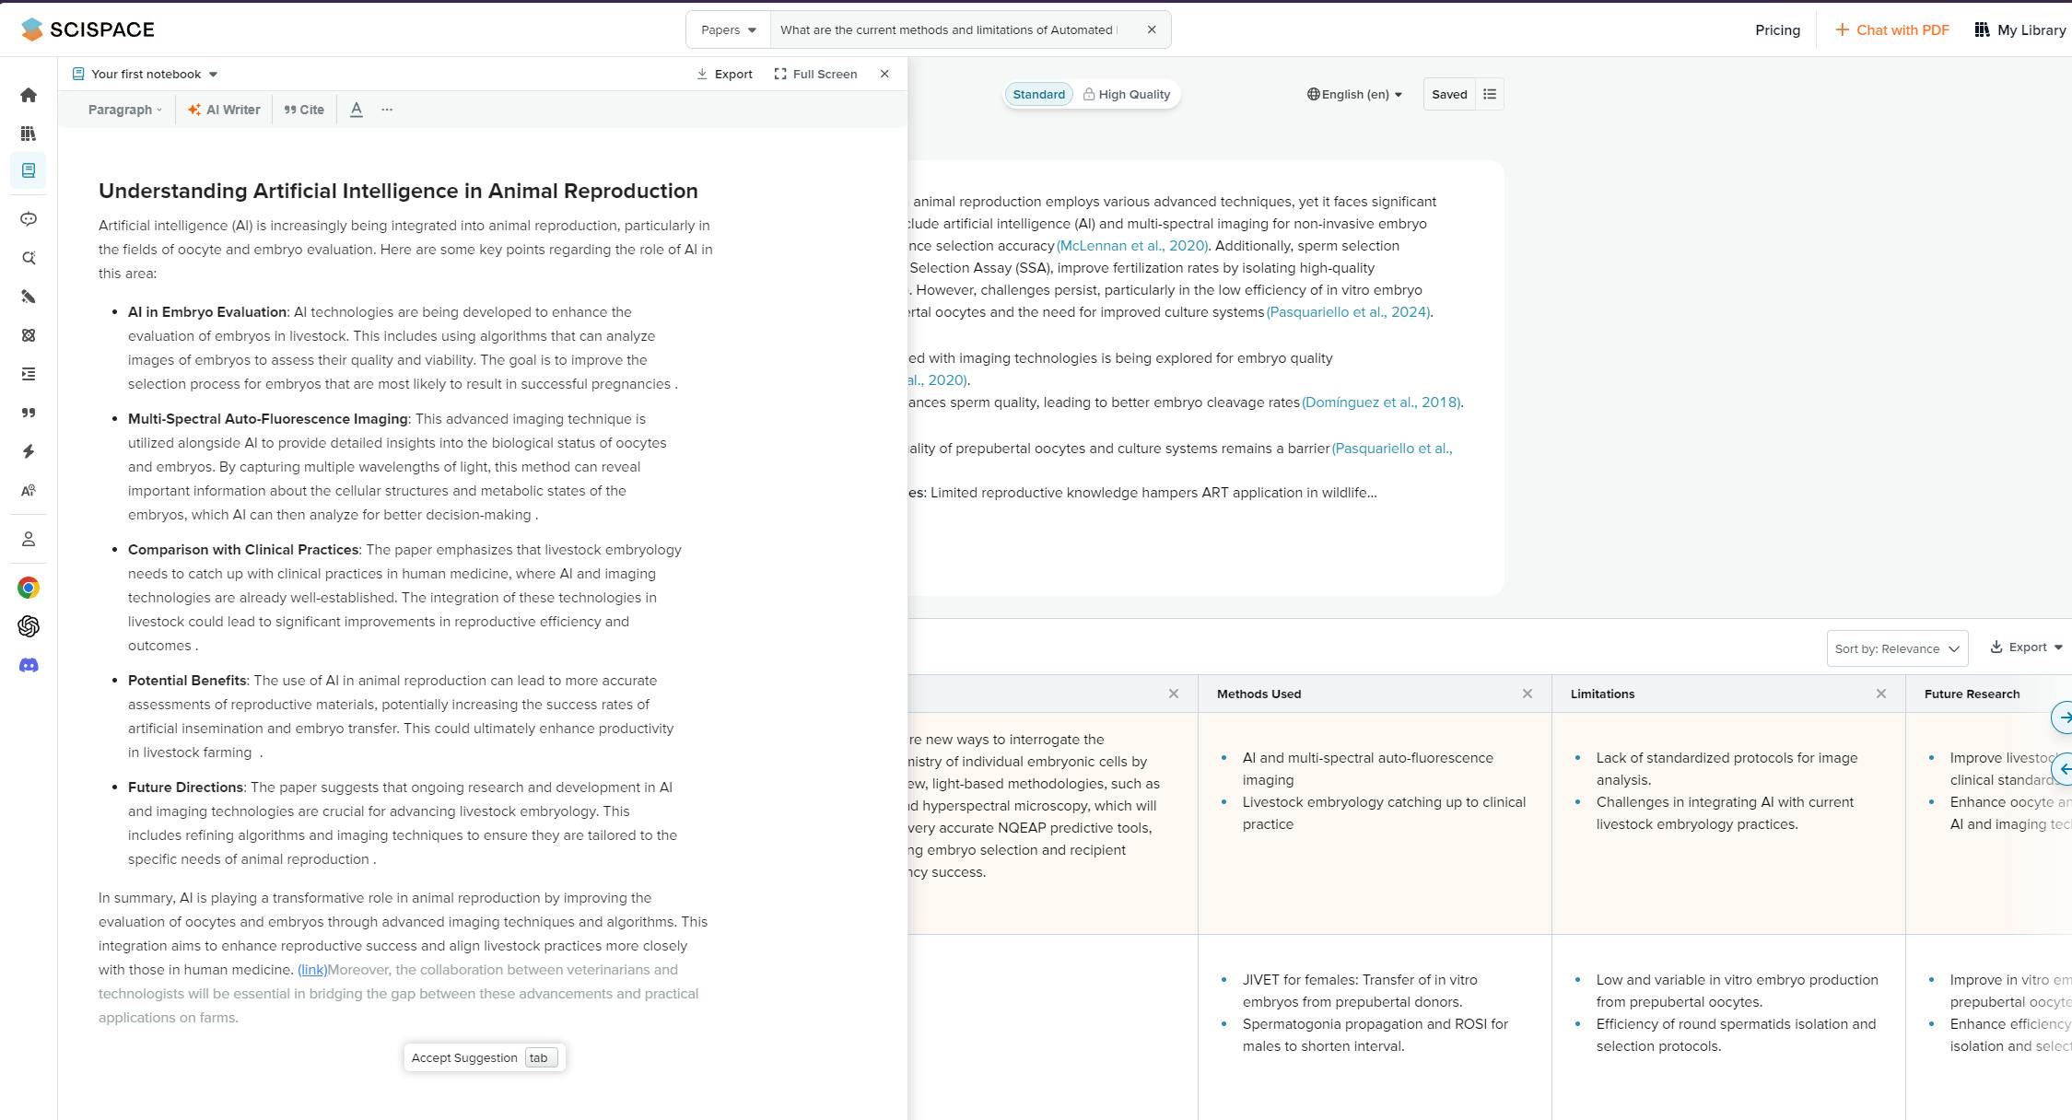Switch to Standard quality mode
2072x1120 pixels.
(1038, 94)
